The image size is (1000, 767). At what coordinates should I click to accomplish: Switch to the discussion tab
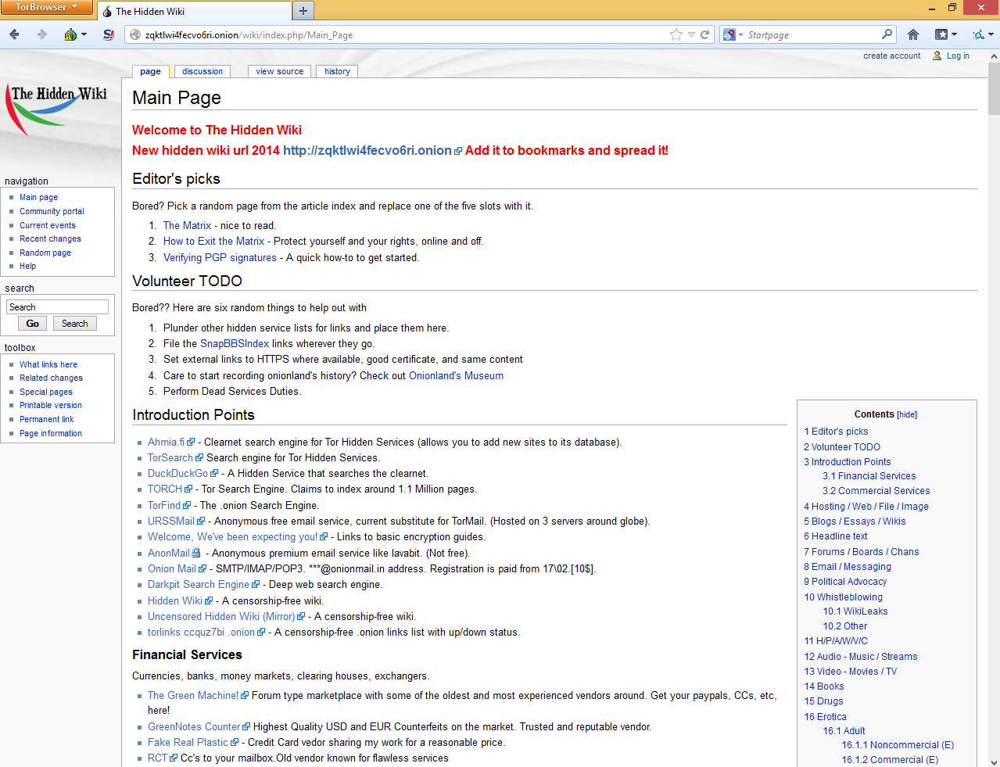point(203,71)
